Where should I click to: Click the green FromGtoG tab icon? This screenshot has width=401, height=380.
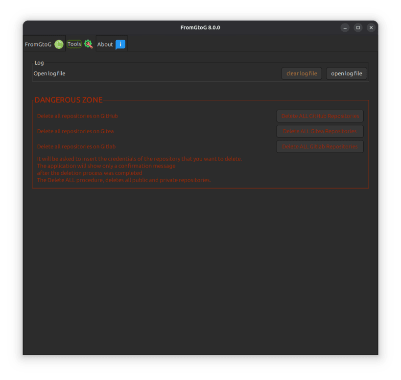59,44
